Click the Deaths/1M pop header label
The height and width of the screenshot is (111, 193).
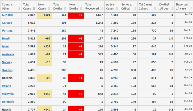tap(164, 7)
